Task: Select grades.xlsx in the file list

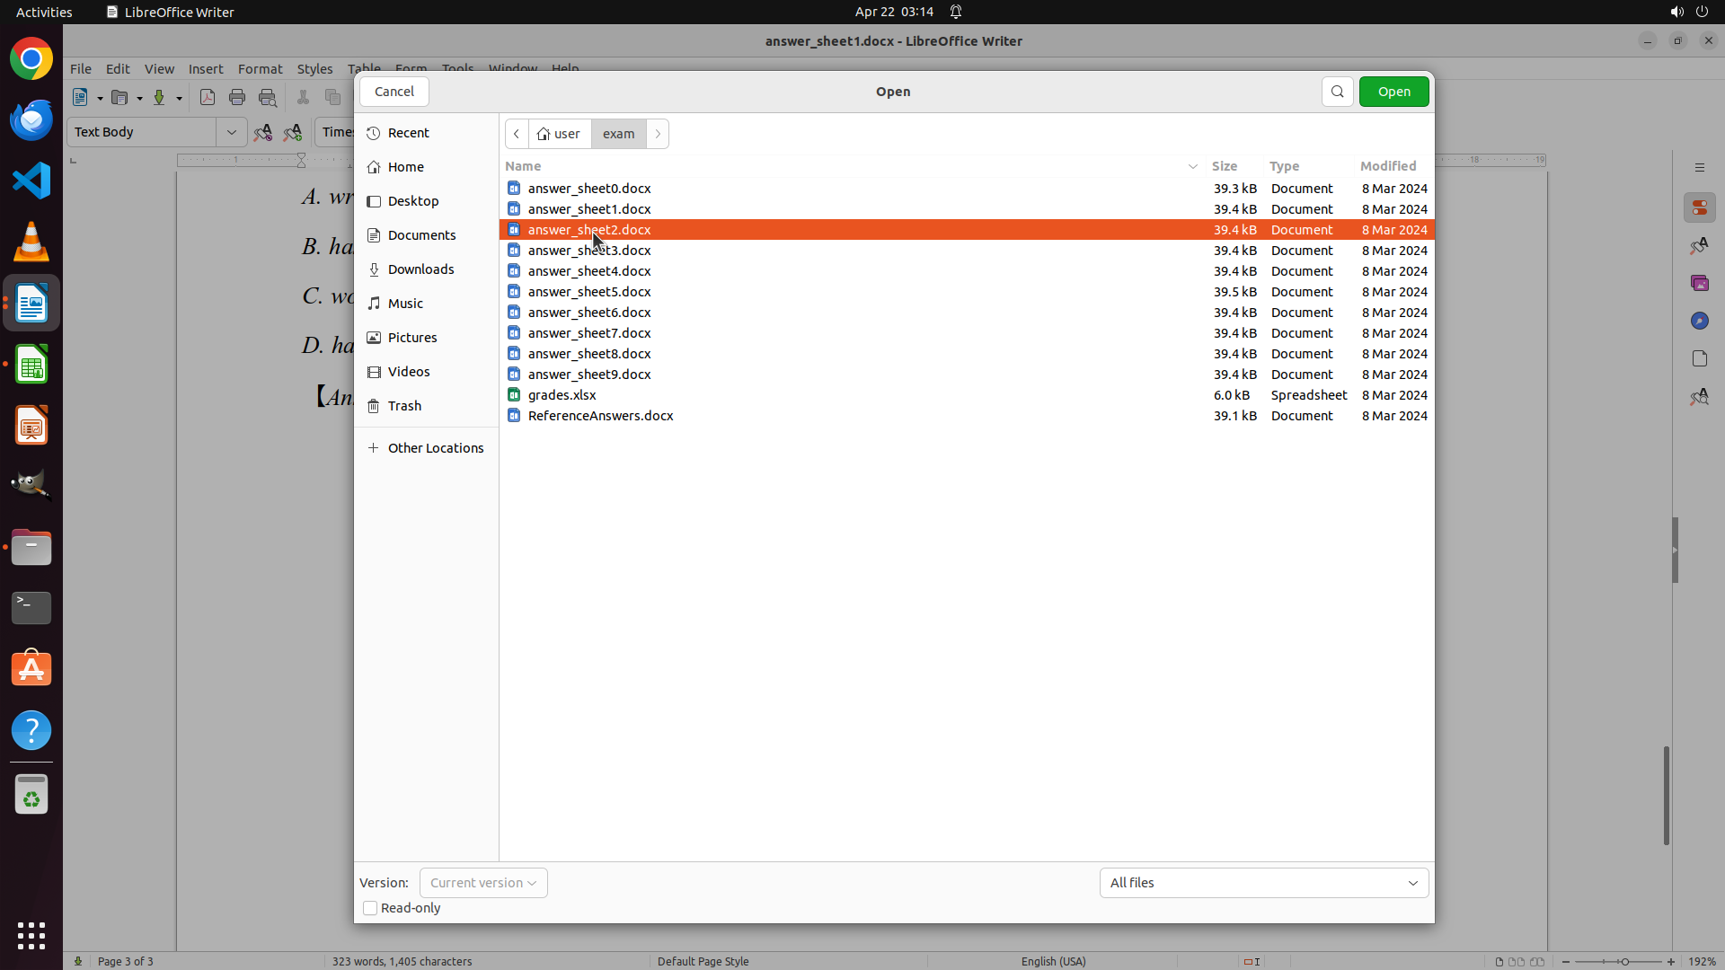Action: click(x=562, y=395)
